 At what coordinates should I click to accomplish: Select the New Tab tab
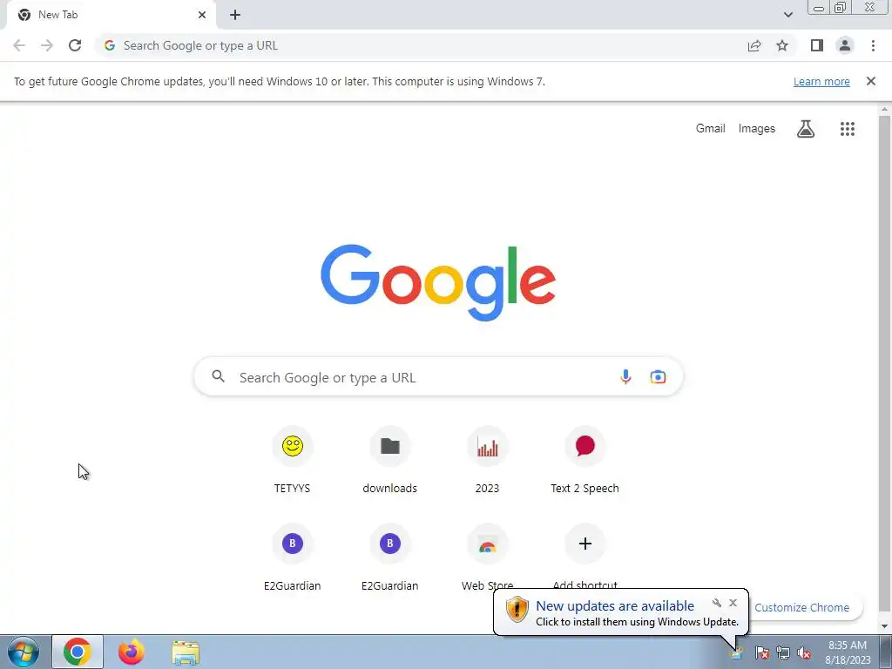point(111,15)
